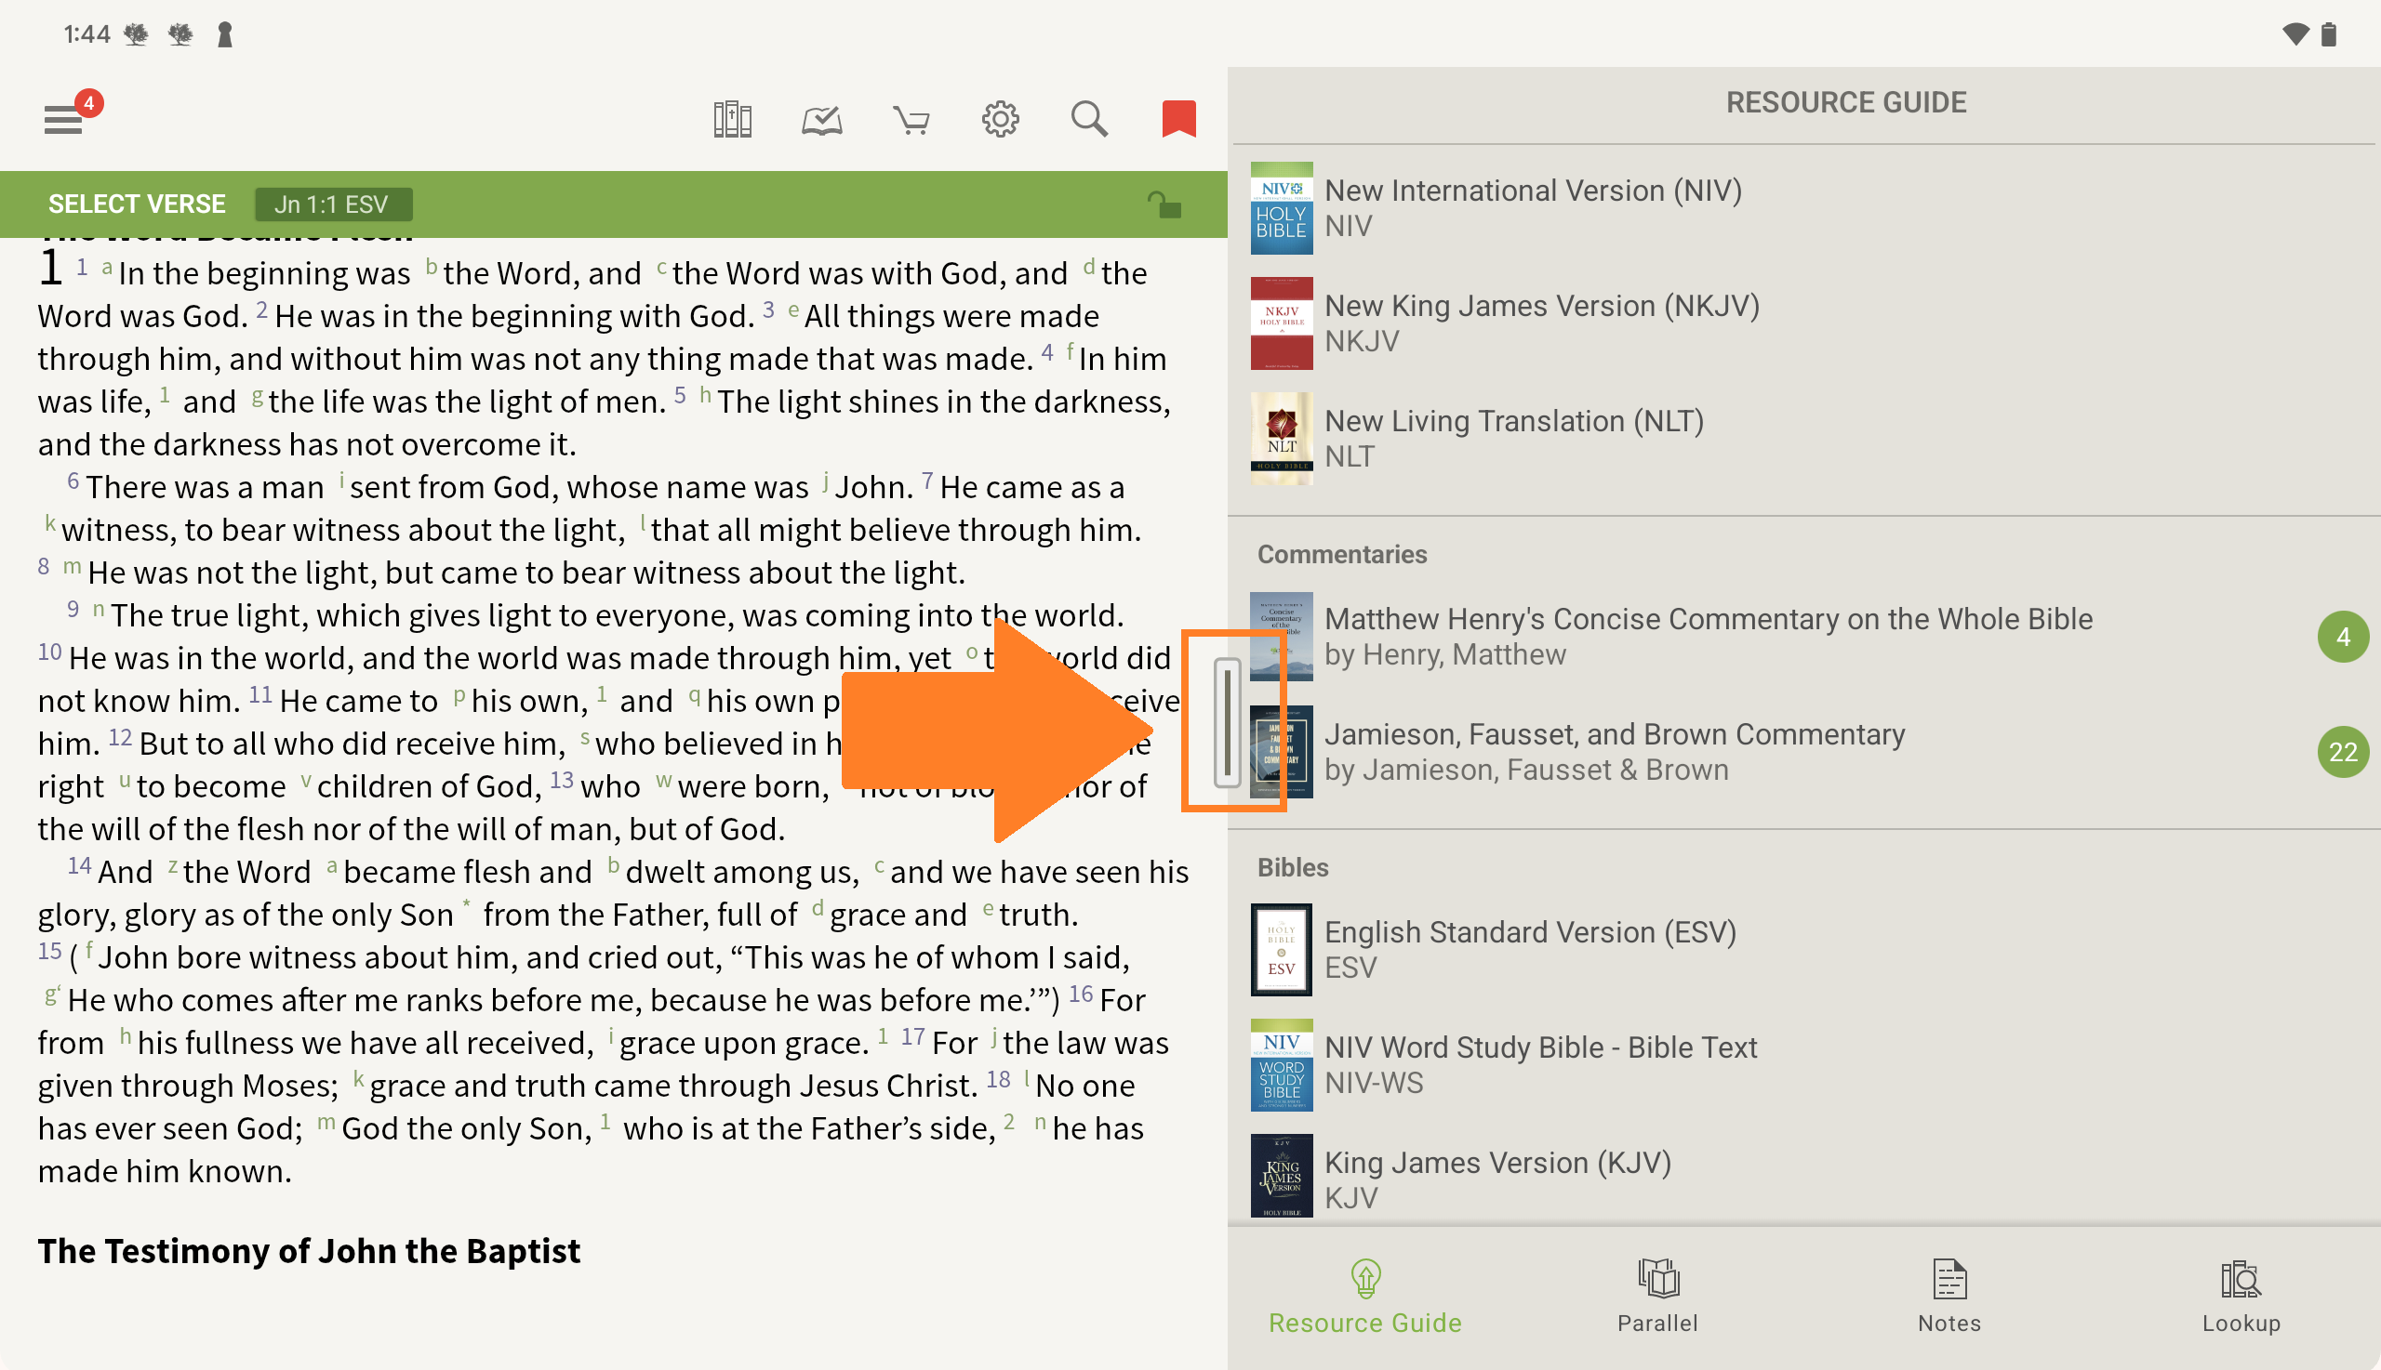This screenshot has width=2381, height=1370.
Task: Open the hamburger menu with notification badge
Action: coord(64,119)
